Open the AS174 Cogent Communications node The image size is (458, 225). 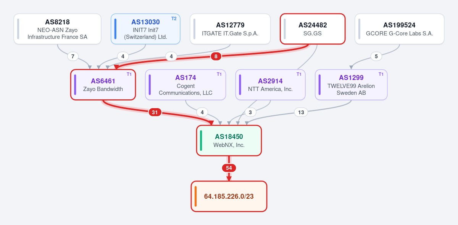pyautogui.click(x=185, y=85)
